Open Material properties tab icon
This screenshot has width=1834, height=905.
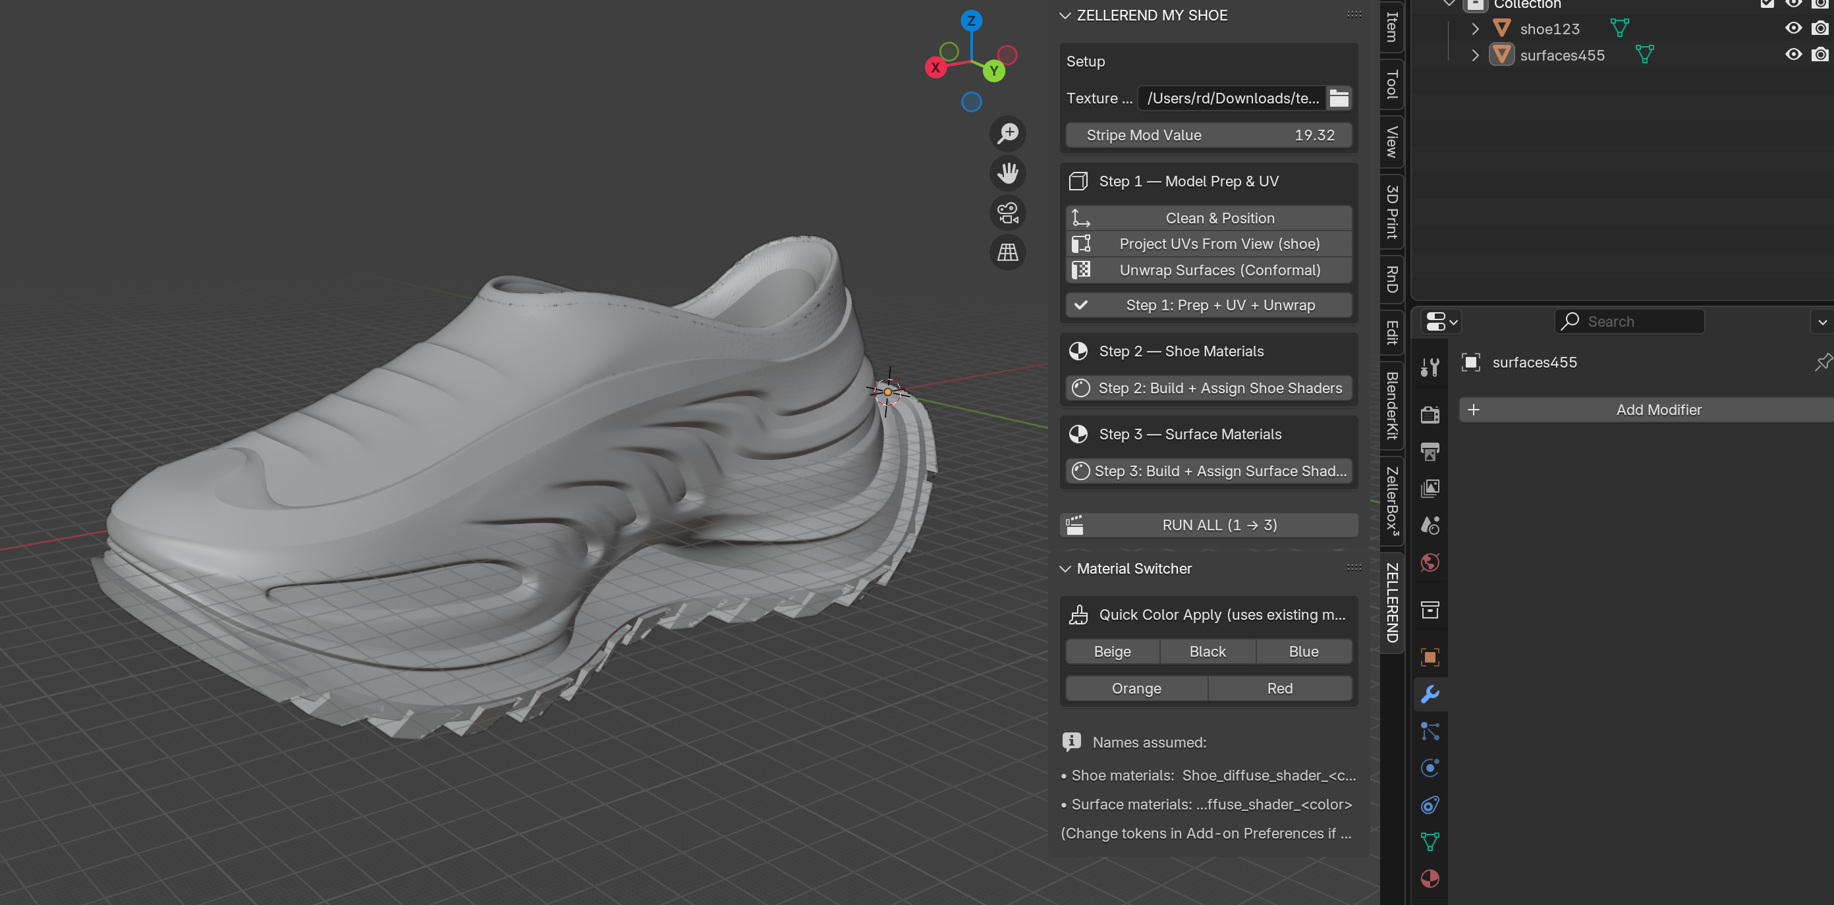click(1430, 878)
